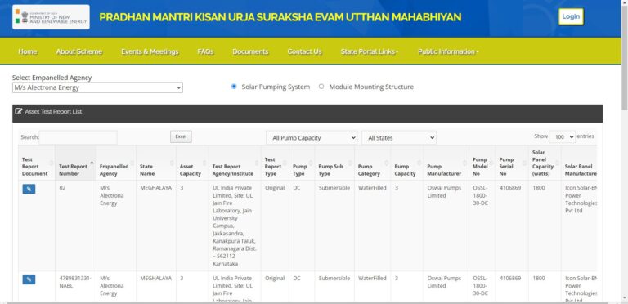Open document icon for report 4789831331-NABL
Screen dimensions: 628x304
coord(29,279)
